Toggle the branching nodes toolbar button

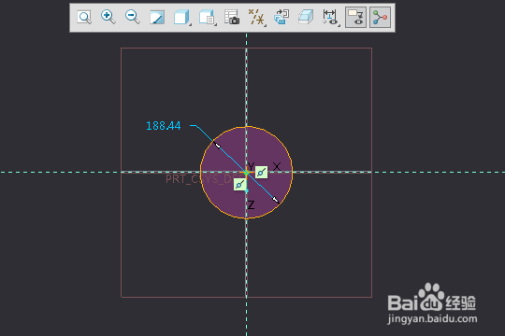[380, 18]
